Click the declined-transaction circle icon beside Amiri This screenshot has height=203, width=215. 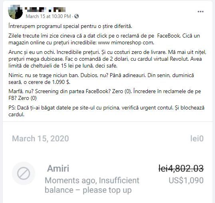coord(24,173)
